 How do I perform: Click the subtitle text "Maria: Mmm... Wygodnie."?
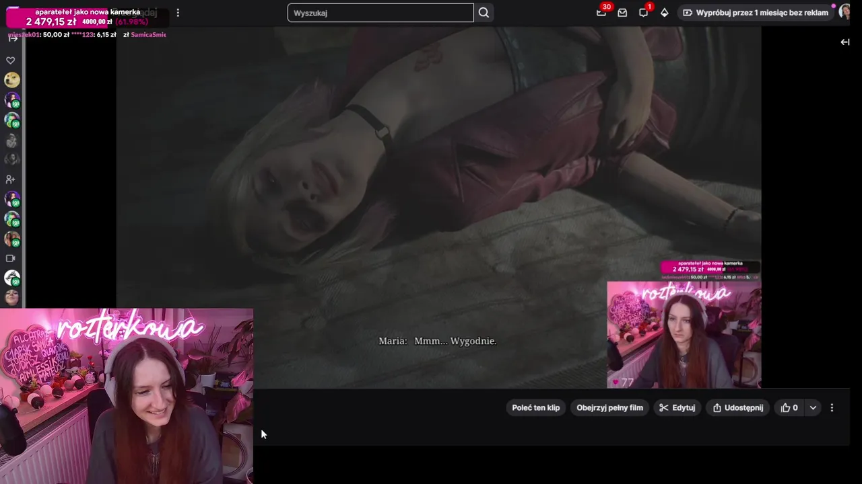(x=438, y=341)
